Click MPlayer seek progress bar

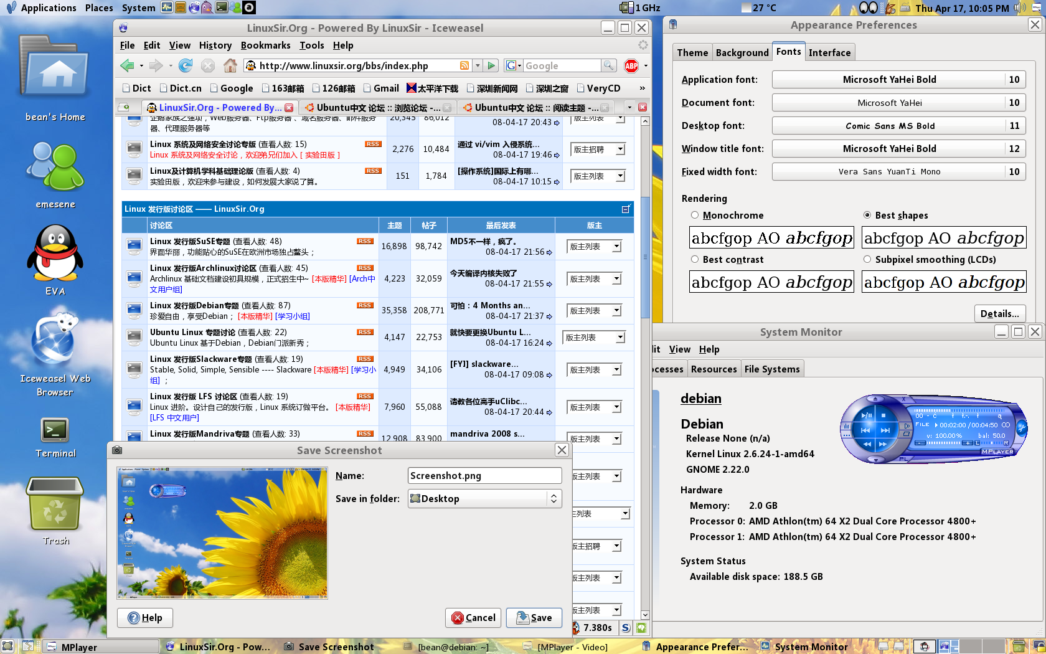959,410
